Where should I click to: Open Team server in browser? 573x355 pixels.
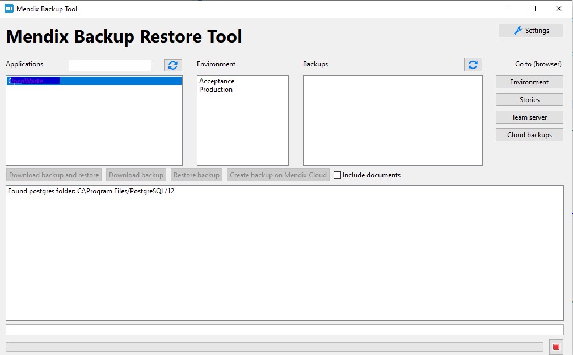tap(529, 117)
